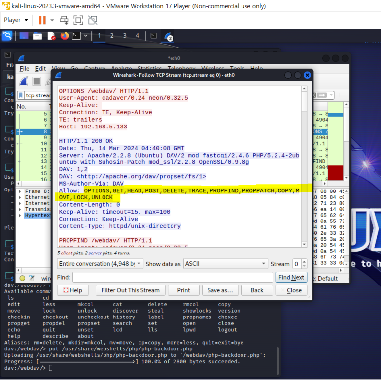
Task: Click Filter Out This Stream button
Action: point(130,290)
